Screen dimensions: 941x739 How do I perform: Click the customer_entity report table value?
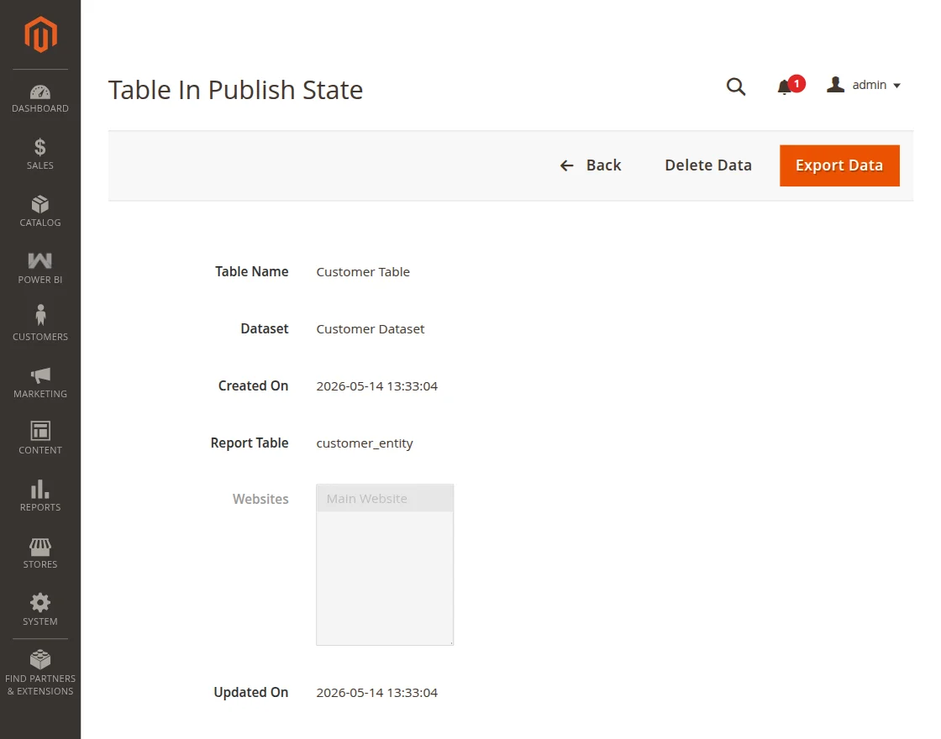(x=365, y=443)
